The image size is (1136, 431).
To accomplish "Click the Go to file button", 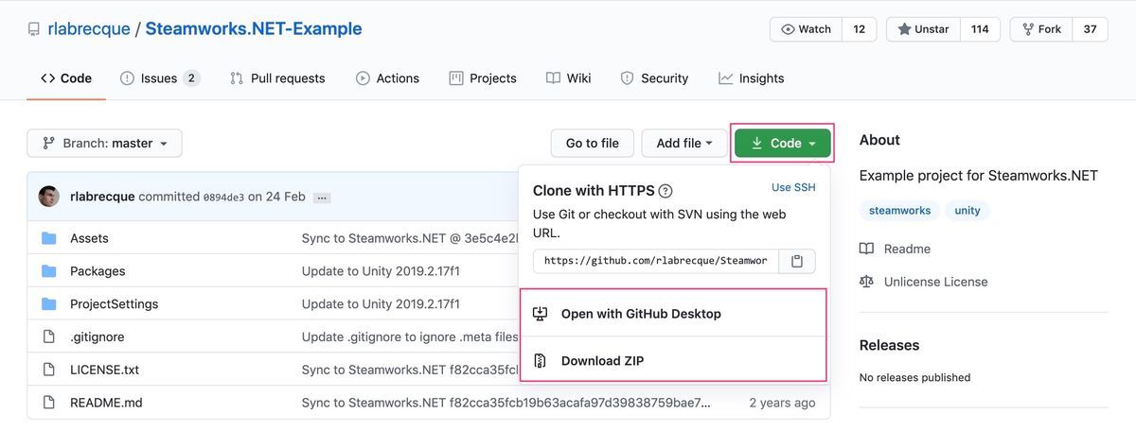I will 592,143.
